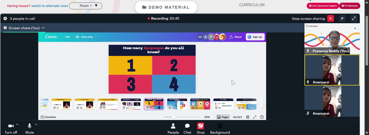Open Canva grid view icon
The image size is (369, 135).
pos(248,117)
